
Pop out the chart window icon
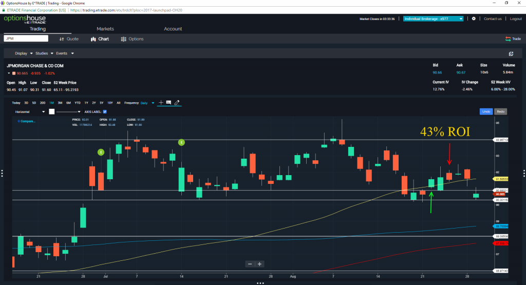click(511, 53)
